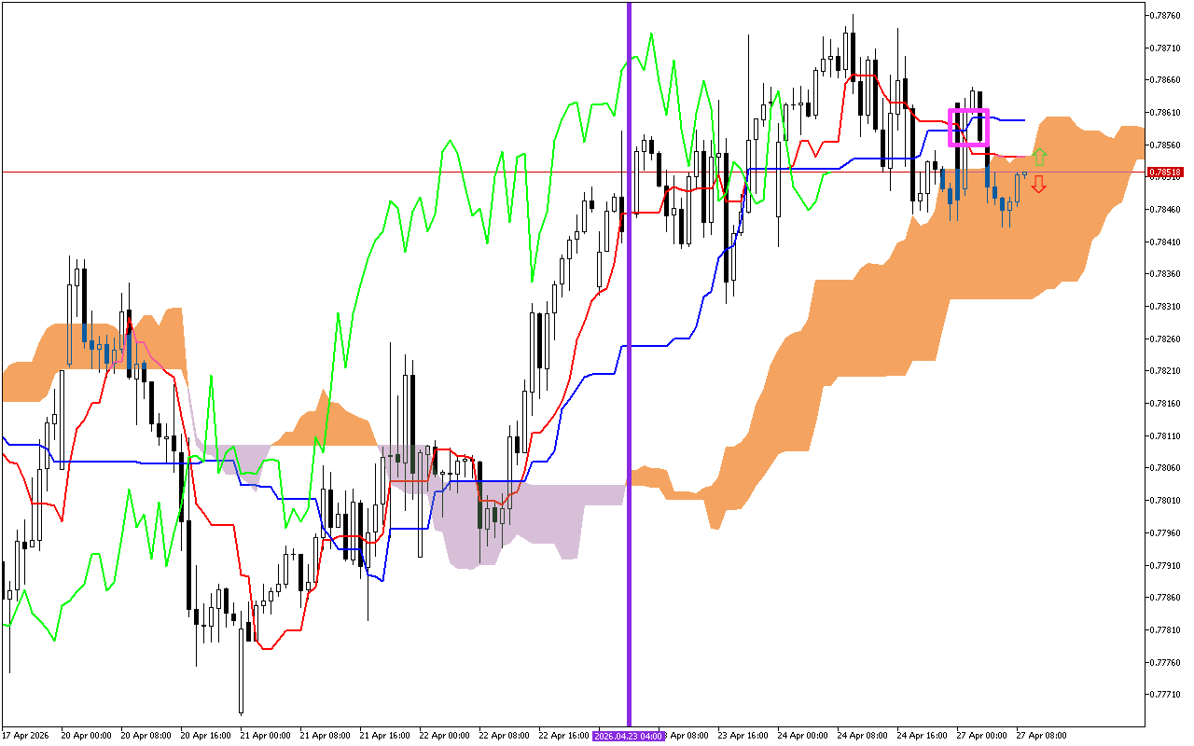The width and height of the screenshot is (1194, 746).
Task: Select the red down arrow sell signal
Action: (x=1040, y=185)
